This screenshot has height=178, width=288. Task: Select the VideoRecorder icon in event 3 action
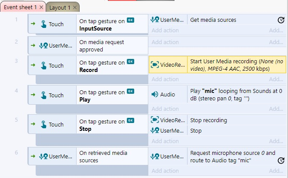(x=154, y=65)
